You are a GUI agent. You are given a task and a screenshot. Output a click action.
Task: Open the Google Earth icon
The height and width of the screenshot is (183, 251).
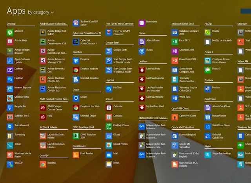(109, 51)
